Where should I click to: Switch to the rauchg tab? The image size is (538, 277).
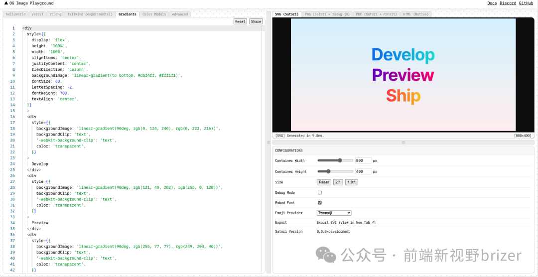click(55, 14)
